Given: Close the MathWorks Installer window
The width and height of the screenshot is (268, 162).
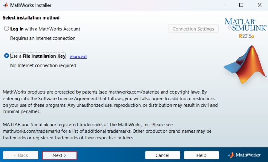Looking at the screenshot, I should 259,5.
